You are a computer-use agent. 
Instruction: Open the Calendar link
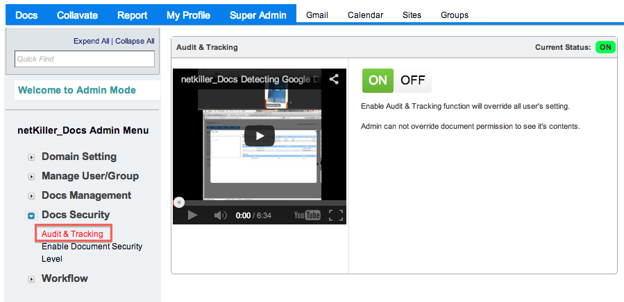click(x=365, y=15)
